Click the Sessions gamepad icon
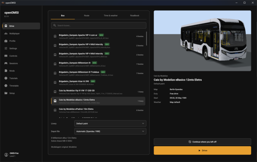Image resolution: width=257 pixels, height=162 pixels. (6, 63)
